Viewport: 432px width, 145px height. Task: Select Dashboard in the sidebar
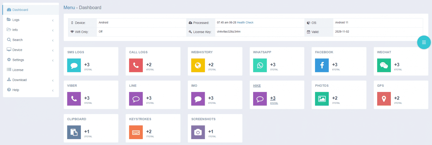click(x=20, y=10)
